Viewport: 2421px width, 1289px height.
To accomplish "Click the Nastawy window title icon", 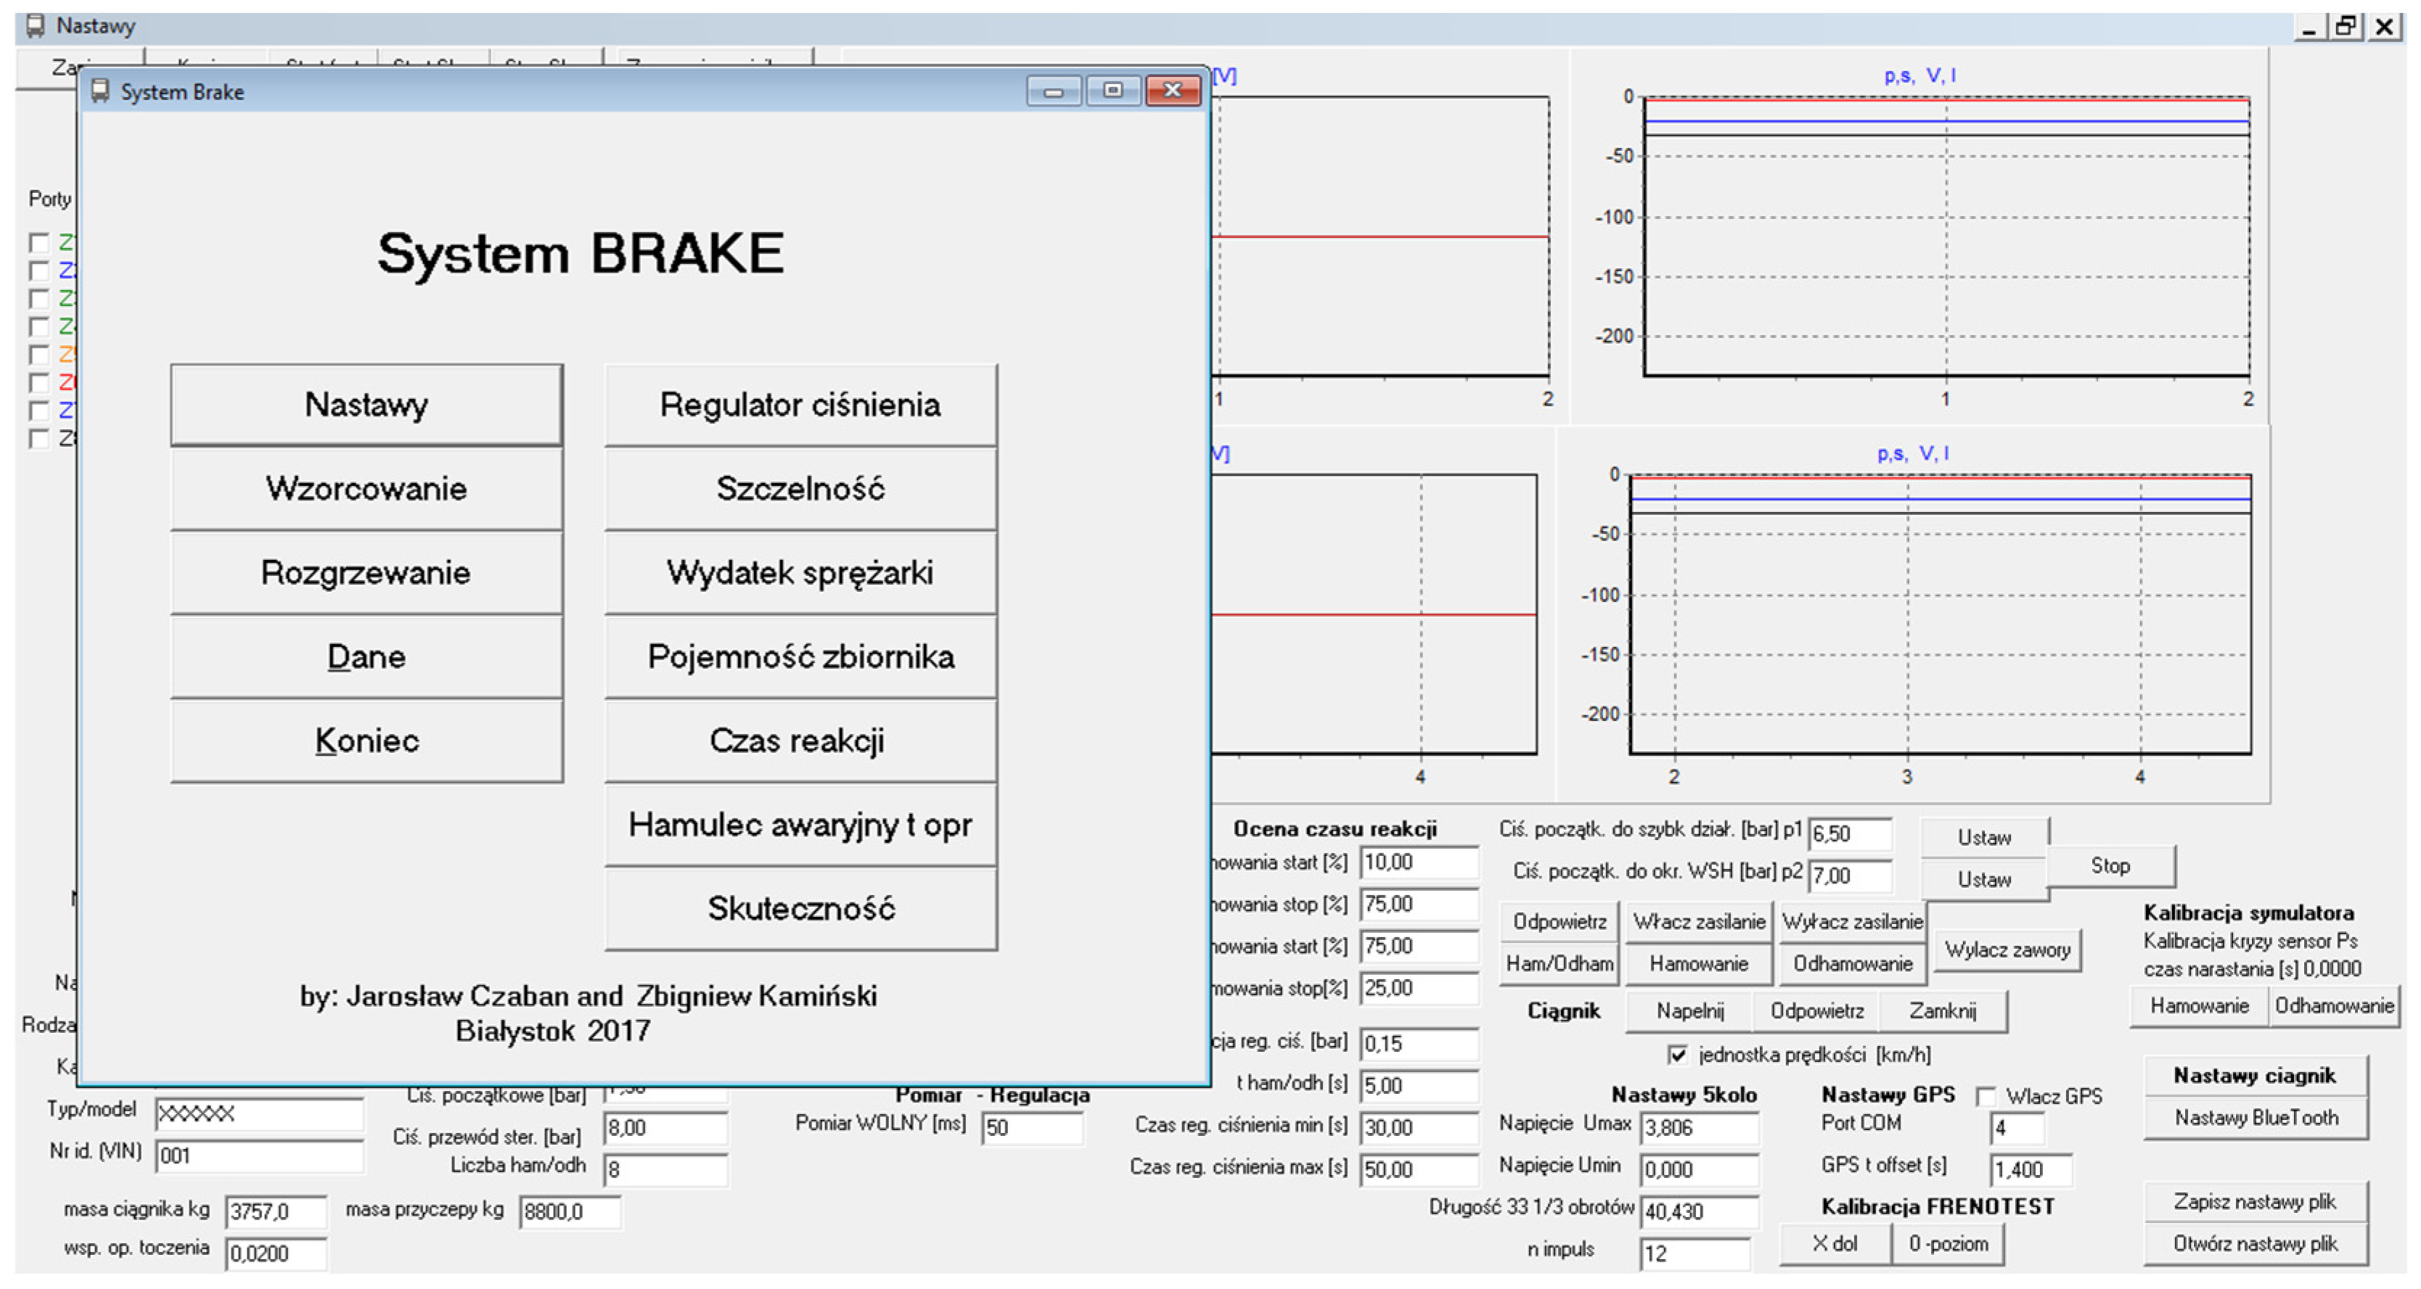I will tap(36, 25).
